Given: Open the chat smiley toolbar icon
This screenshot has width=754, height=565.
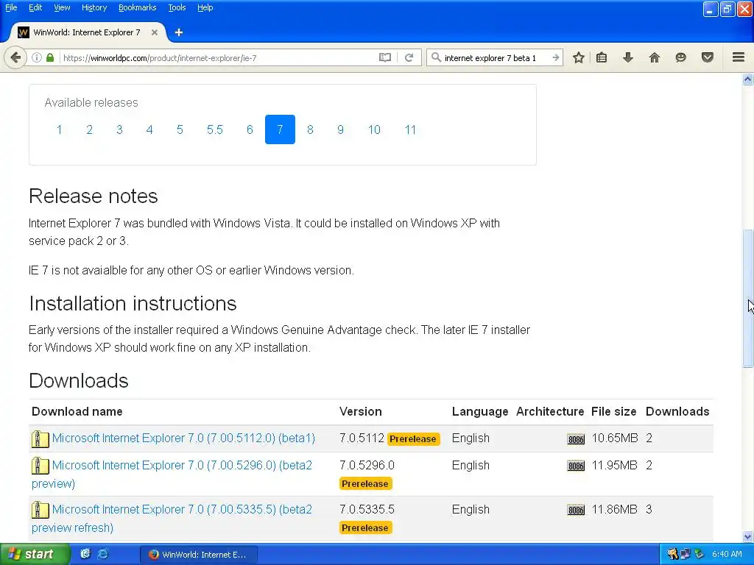Looking at the screenshot, I should pos(680,57).
